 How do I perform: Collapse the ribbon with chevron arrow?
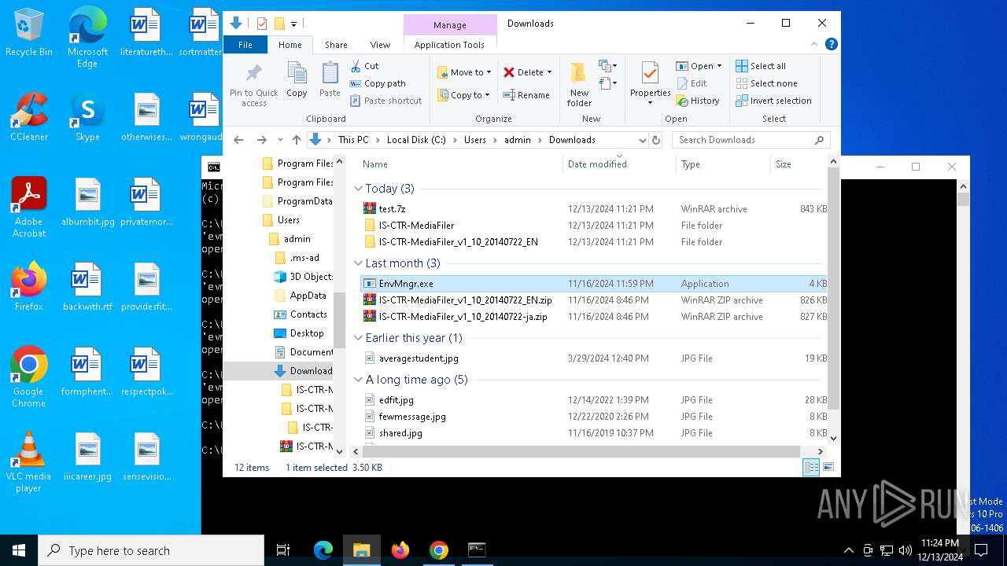(816, 44)
